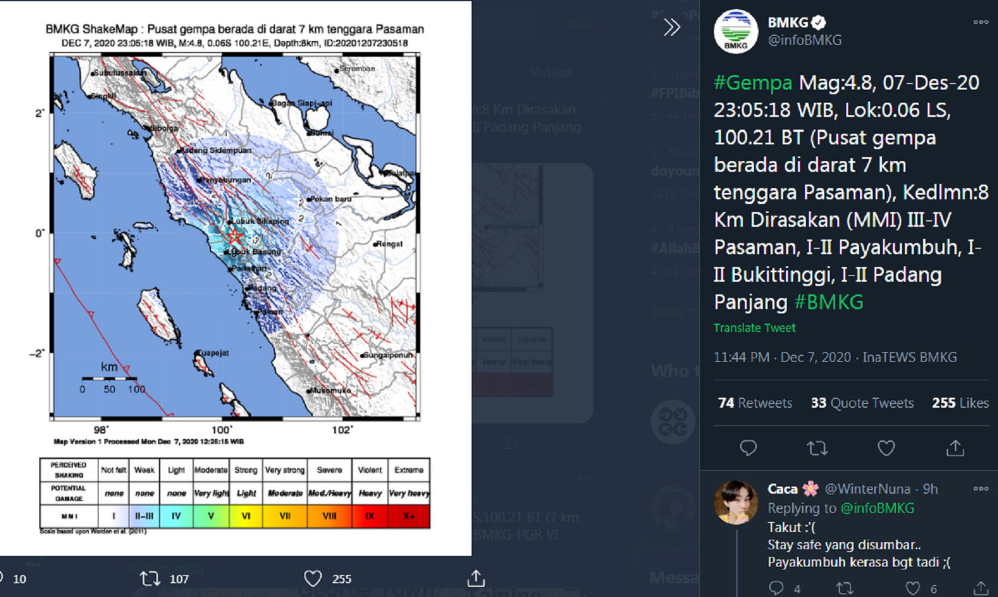
Task: Collapse the sidebar with double chevron icon
Action: [672, 27]
